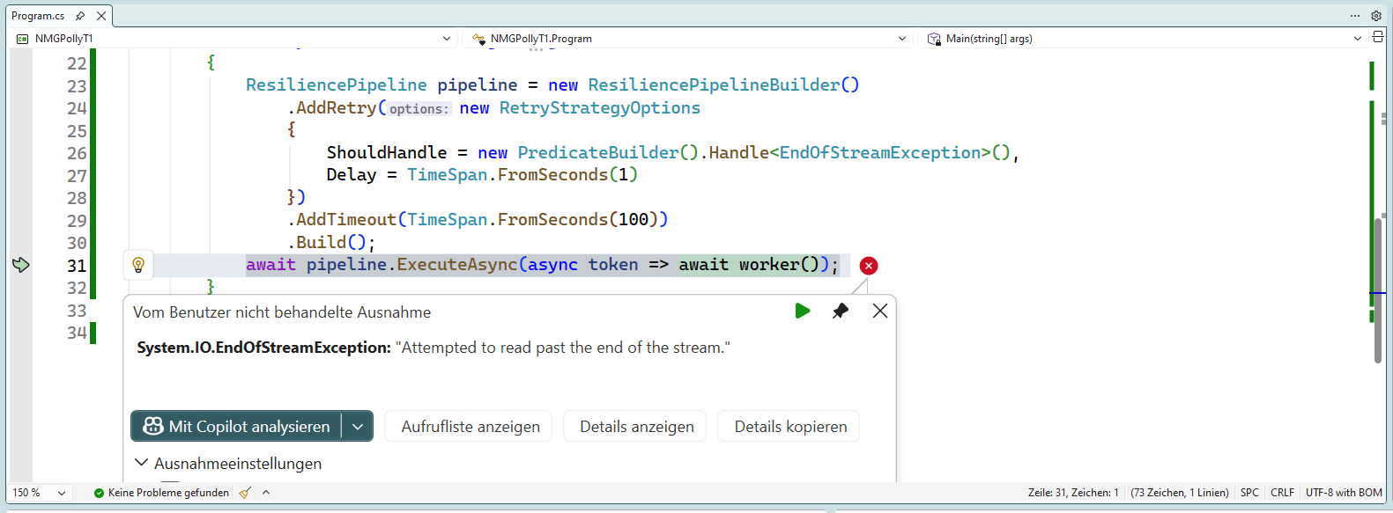Viewport: 1393px width, 513px height.
Task: Click the red exception error icon
Action: click(x=869, y=266)
